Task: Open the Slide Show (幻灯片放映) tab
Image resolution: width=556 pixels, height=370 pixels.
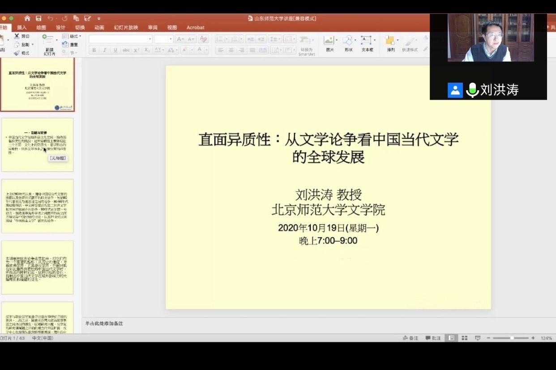Action: click(126, 28)
